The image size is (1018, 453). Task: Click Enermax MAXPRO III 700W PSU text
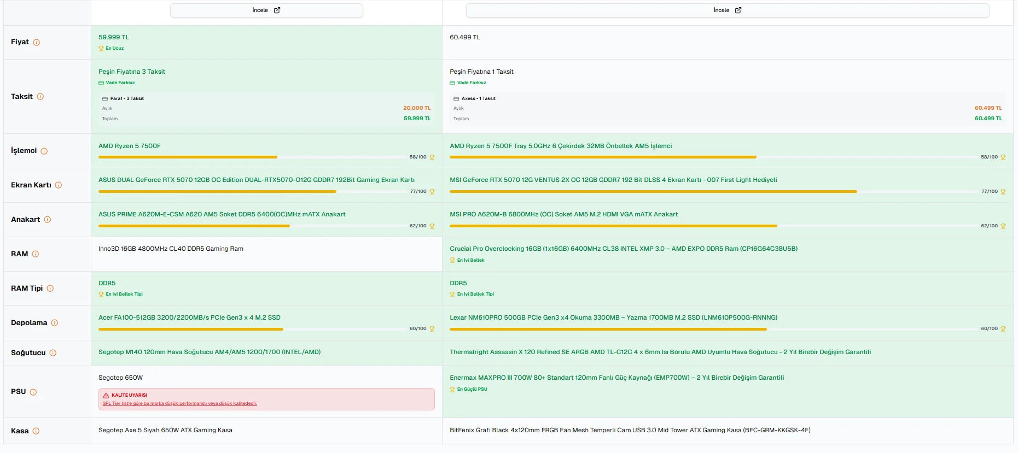[x=617, y=378]
